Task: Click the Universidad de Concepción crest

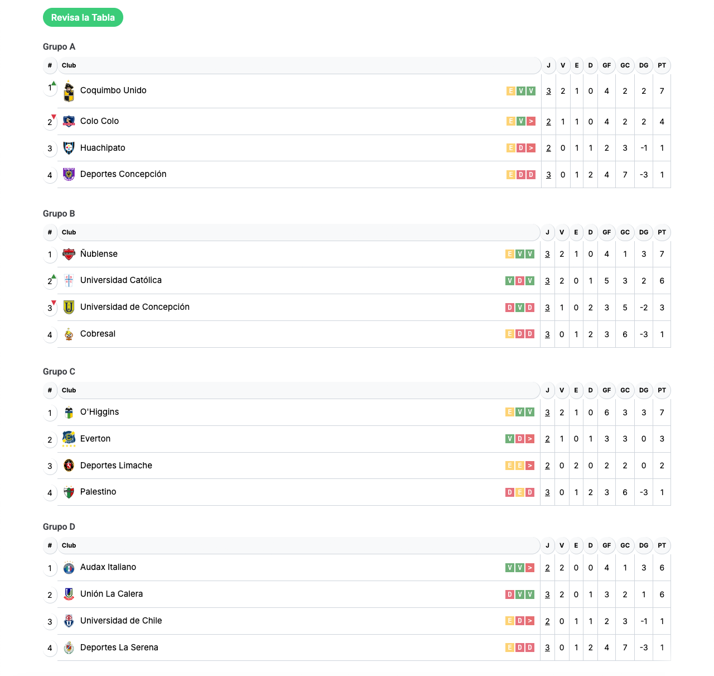Action: 69,307
